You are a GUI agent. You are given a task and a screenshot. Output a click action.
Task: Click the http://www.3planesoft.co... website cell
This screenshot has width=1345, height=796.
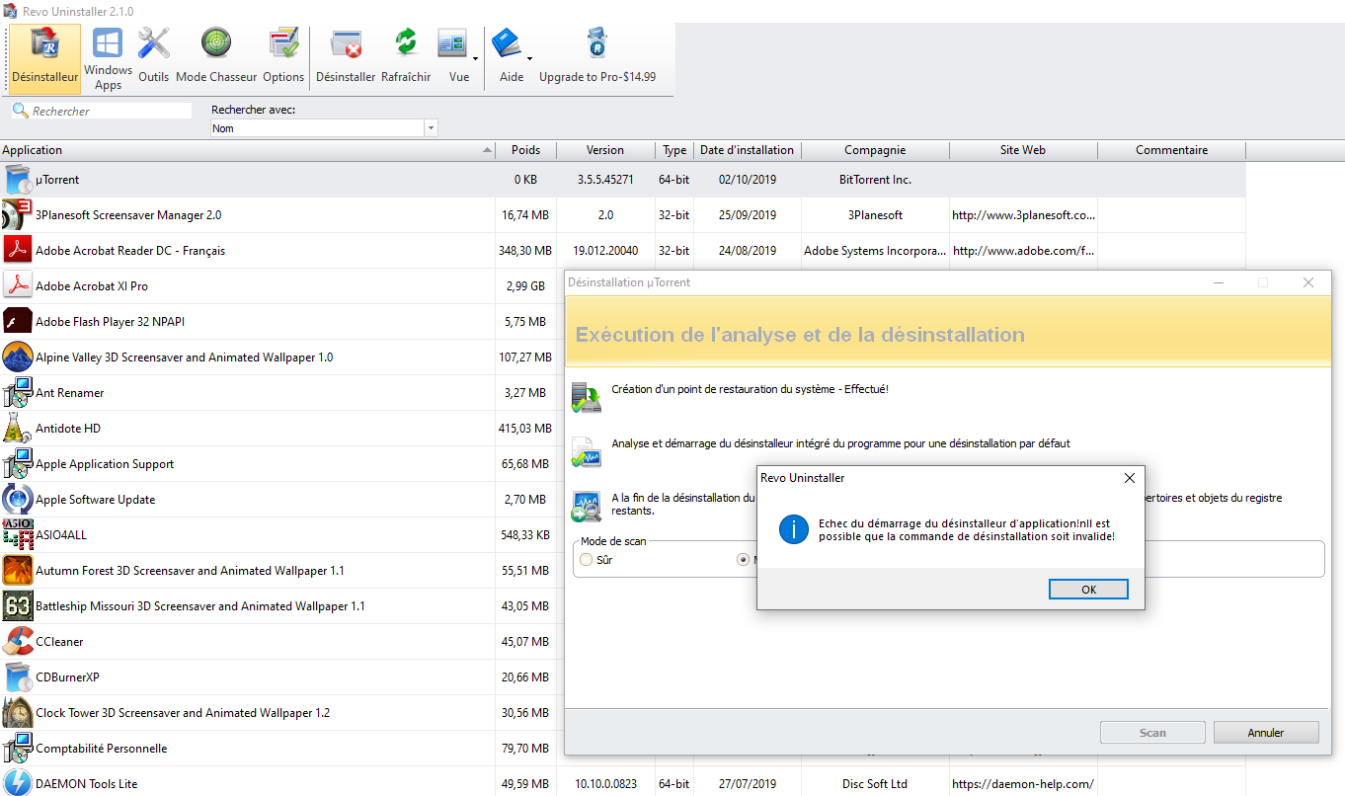point(1023,215)
